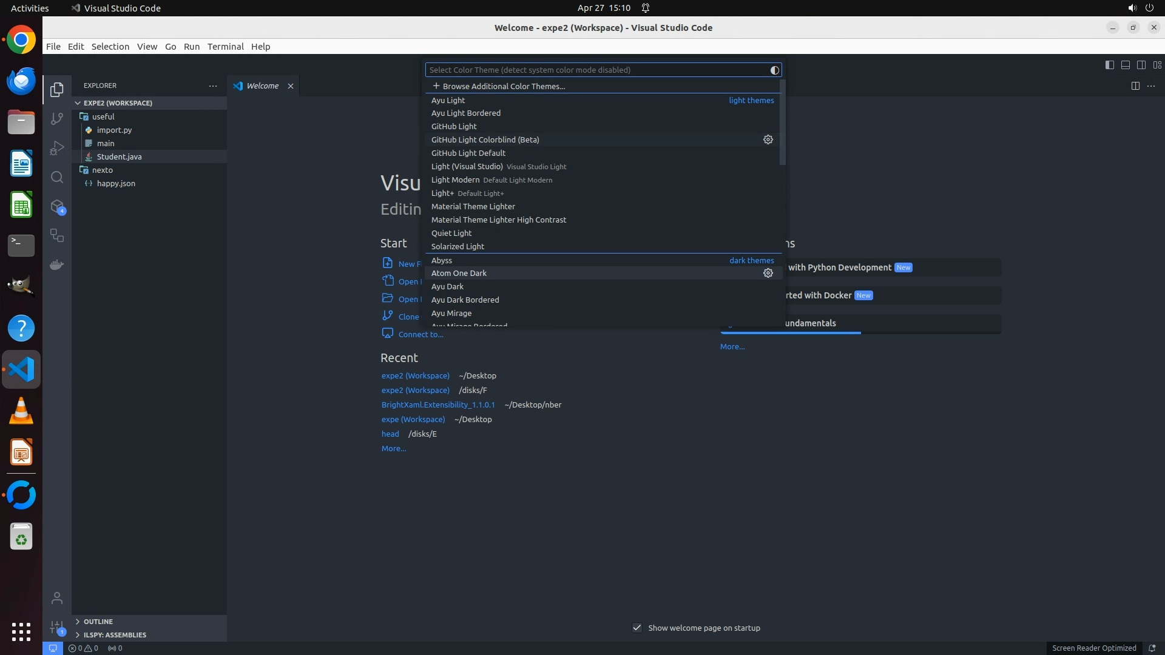1165x655 pixels.
Task: Open the Terminal menu
Action: [x=225, y=47]
